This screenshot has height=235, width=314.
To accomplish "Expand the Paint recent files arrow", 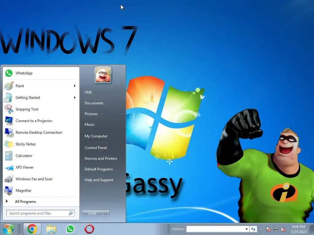I will pos(75,86).
